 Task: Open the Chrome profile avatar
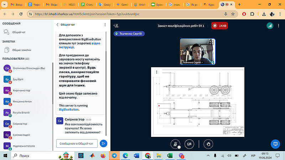(x=272, y=14)
